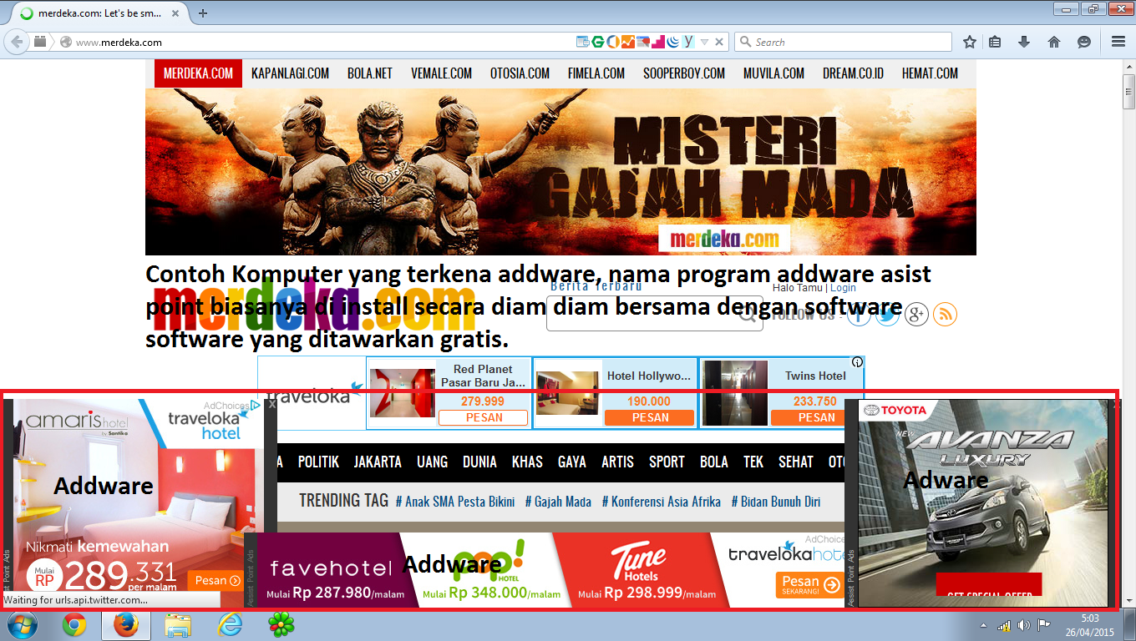Click trending tag Bidan Bunuh Diri
Viewport: 1136px width, 641px height.
tap(775, 502)
